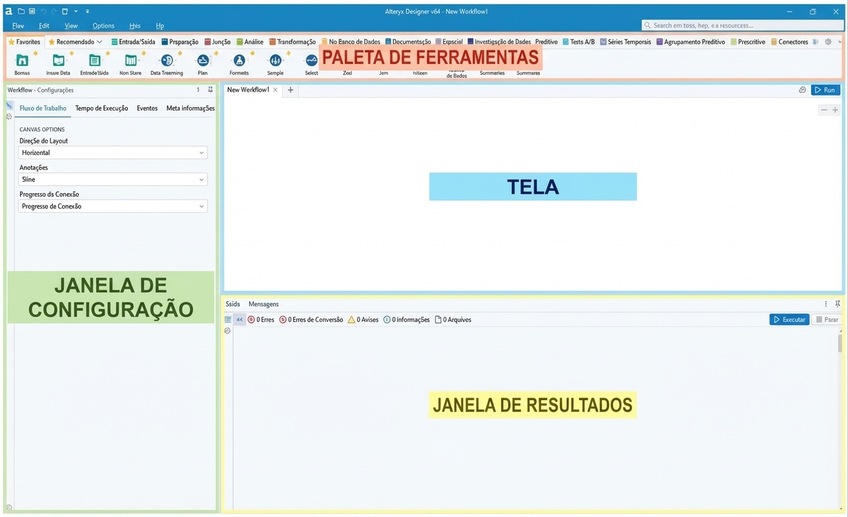Click the undo arrow in the title bar
The width and height of the screenshot is (848, 517).
point(43,11)
